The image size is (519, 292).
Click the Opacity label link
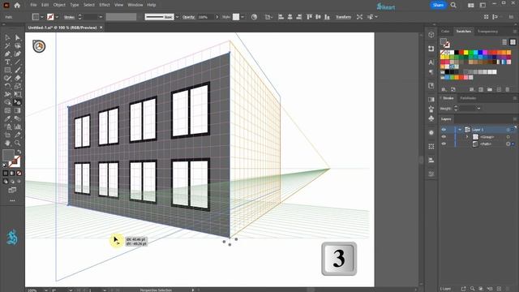pyautogui.click(x=189, y=17)
